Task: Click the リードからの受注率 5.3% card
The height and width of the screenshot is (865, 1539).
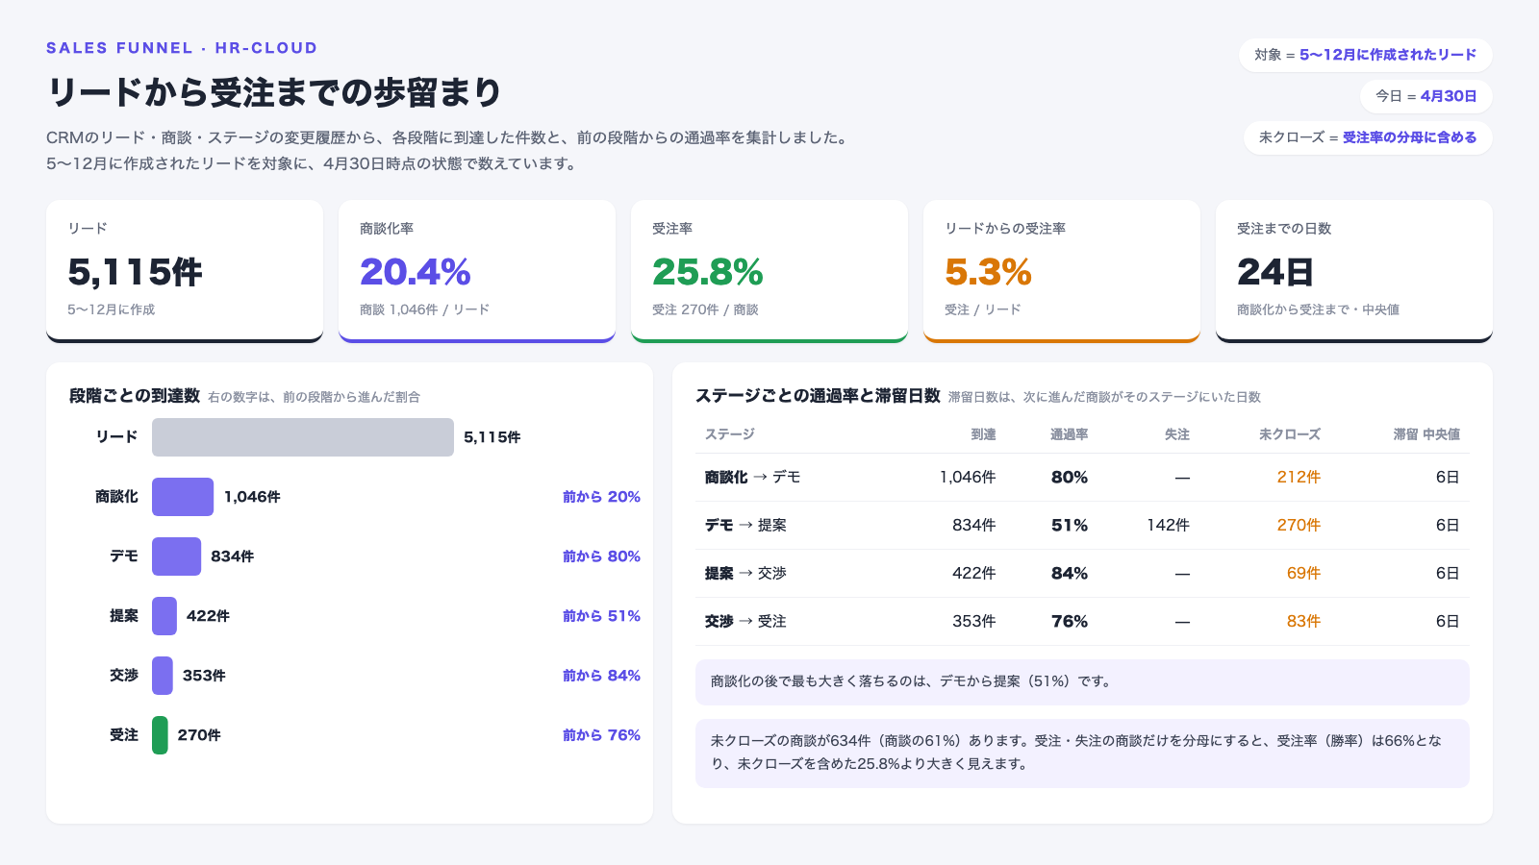Action: (1062, 271)
